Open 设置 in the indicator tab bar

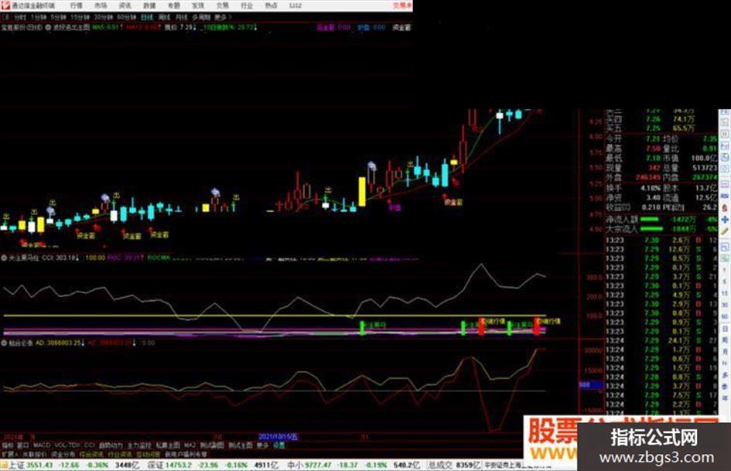coord(278,445)
